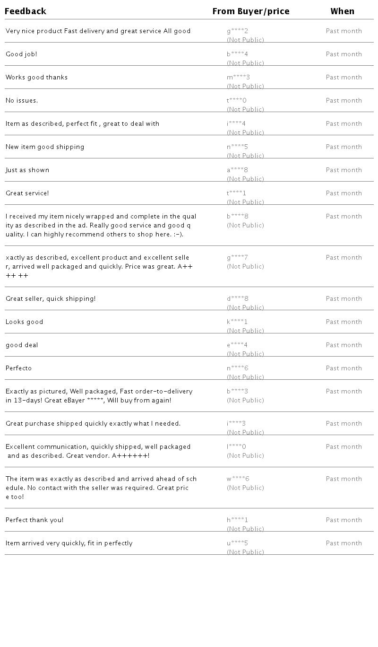
Task: Select the "Great service!" comment
Action: pyautogui.click(x=27, y=193)
